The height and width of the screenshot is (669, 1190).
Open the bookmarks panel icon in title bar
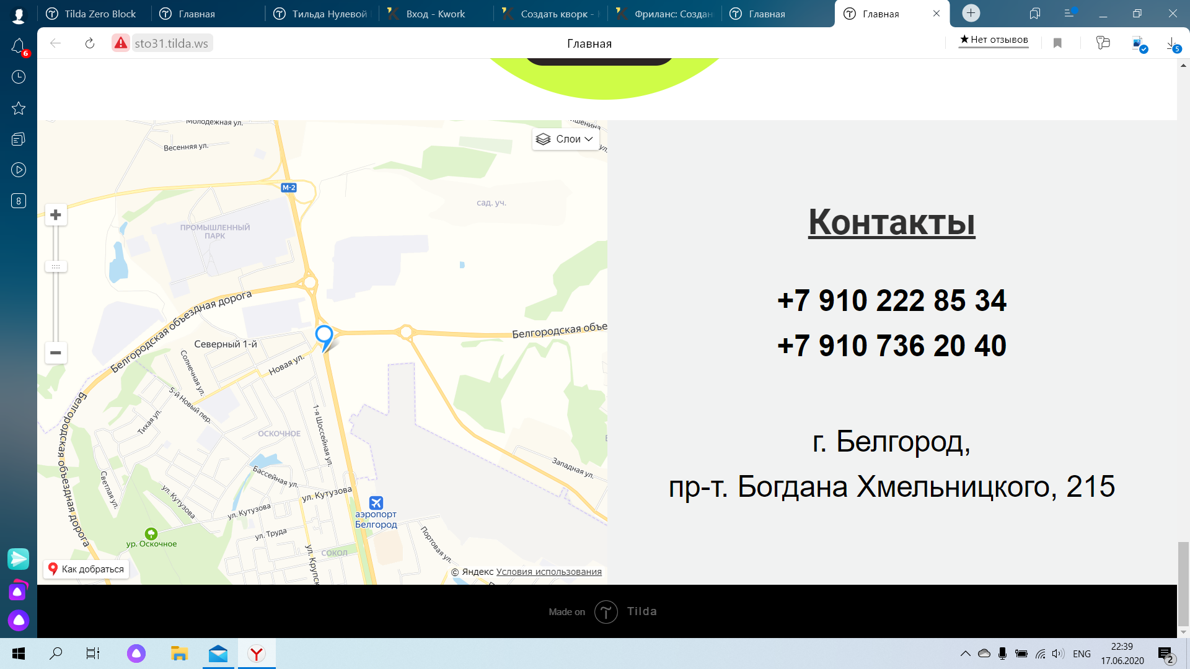click(1035, 13)
